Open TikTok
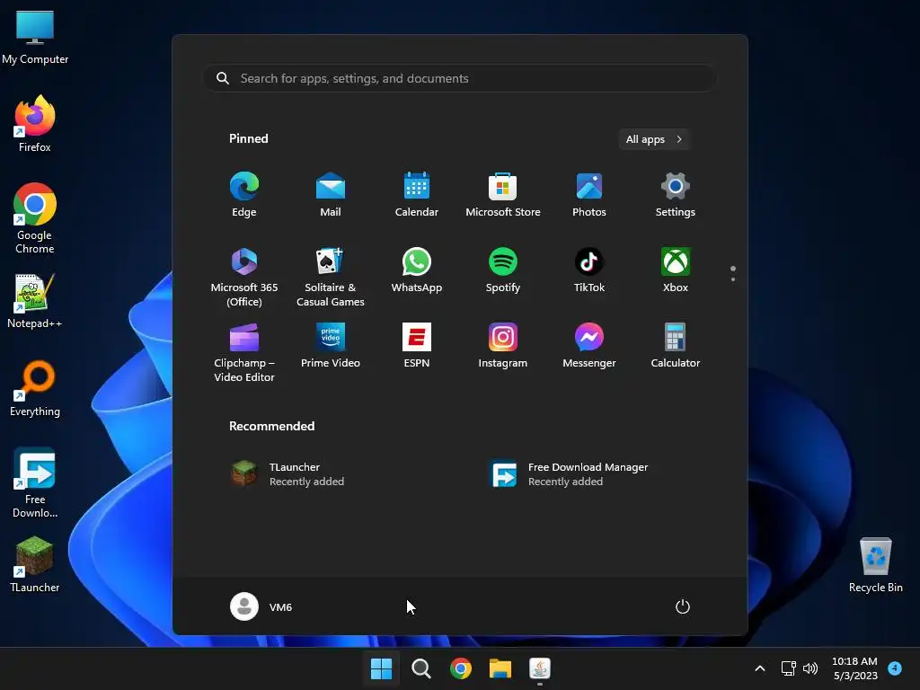The width and height of the screenshot is (920, 690). [x=589, y=270]
